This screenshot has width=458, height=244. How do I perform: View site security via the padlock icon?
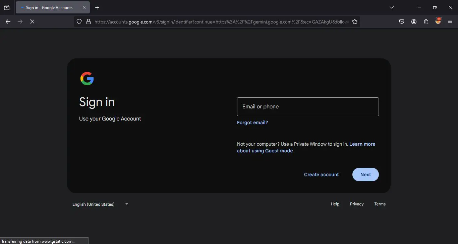pos(89,21)
